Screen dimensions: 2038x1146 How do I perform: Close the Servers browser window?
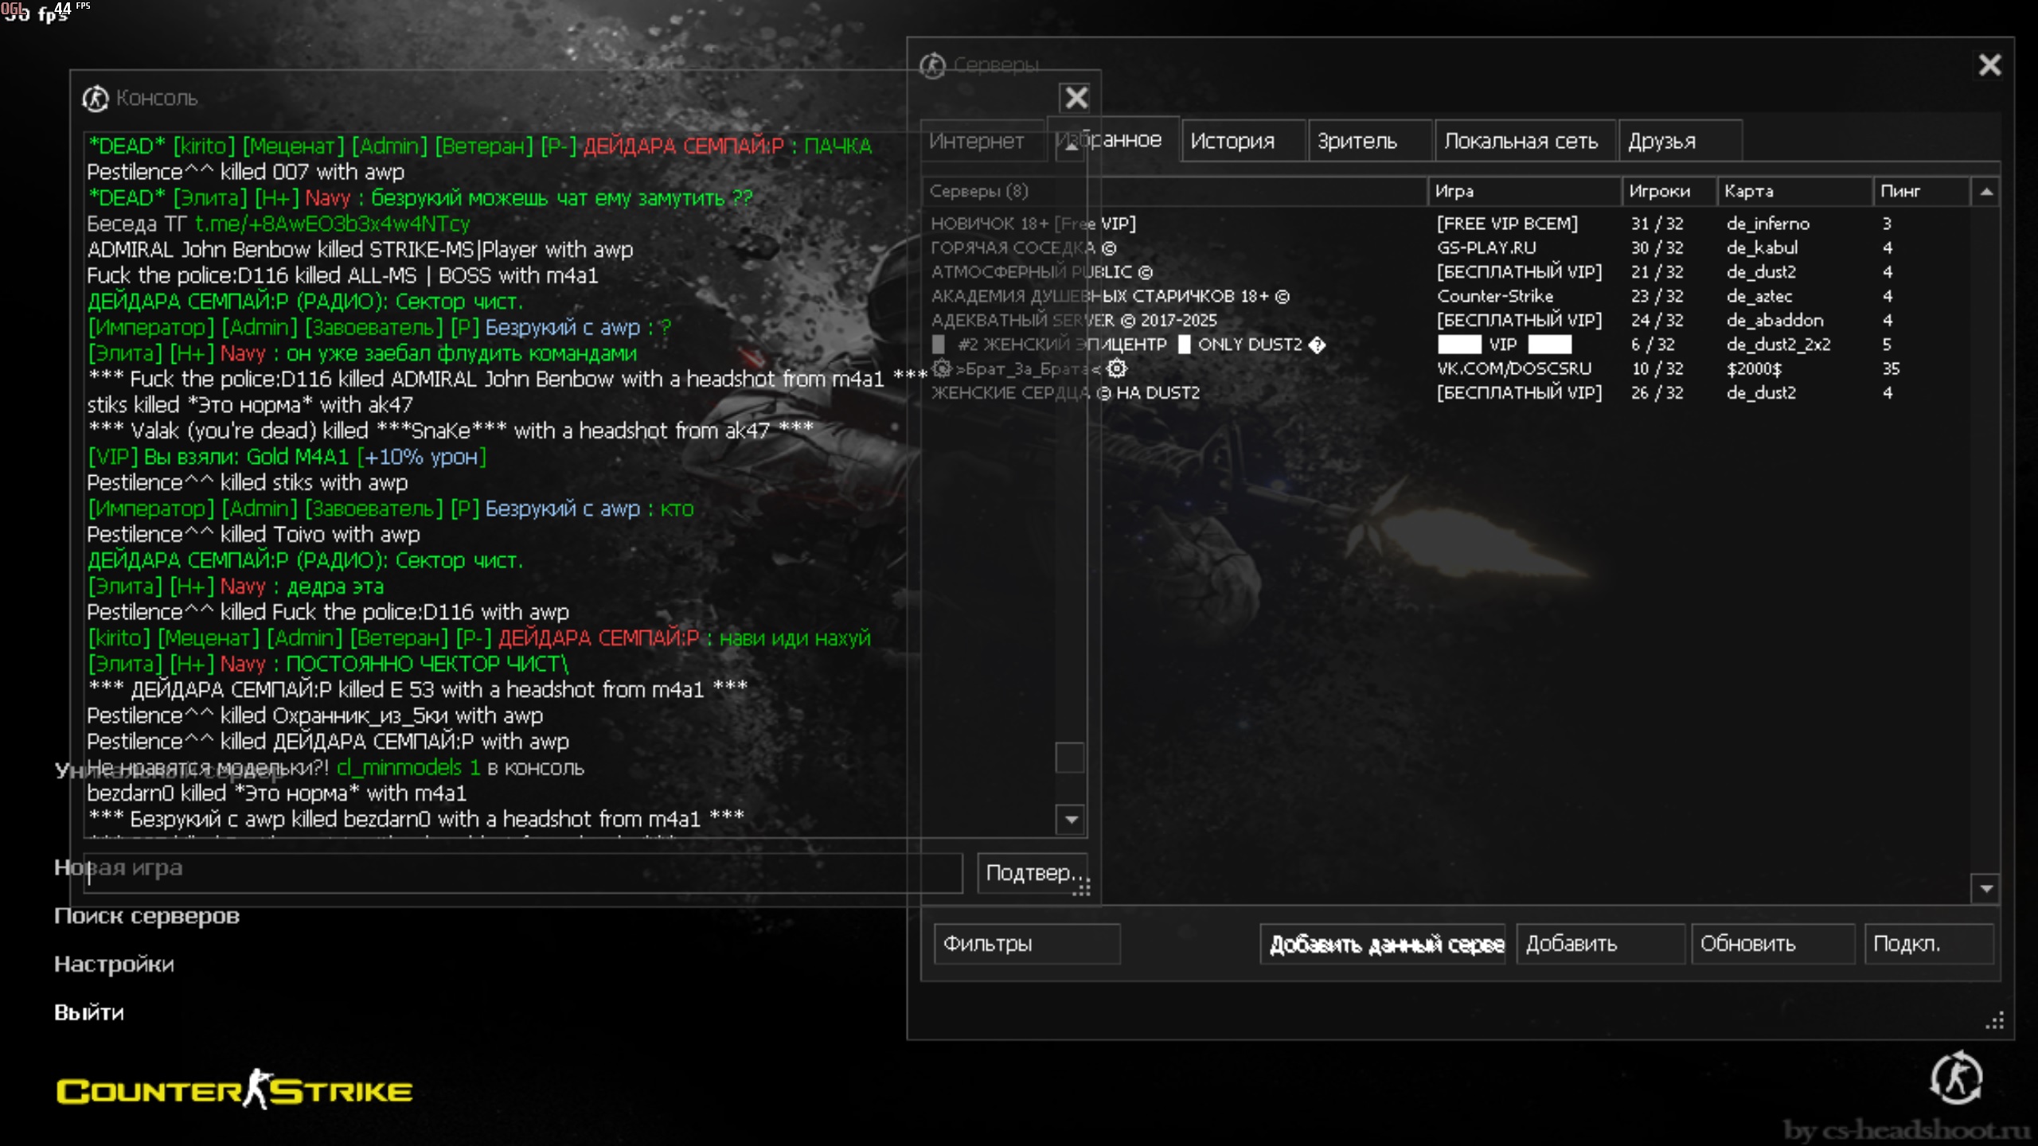[1989, 64]
